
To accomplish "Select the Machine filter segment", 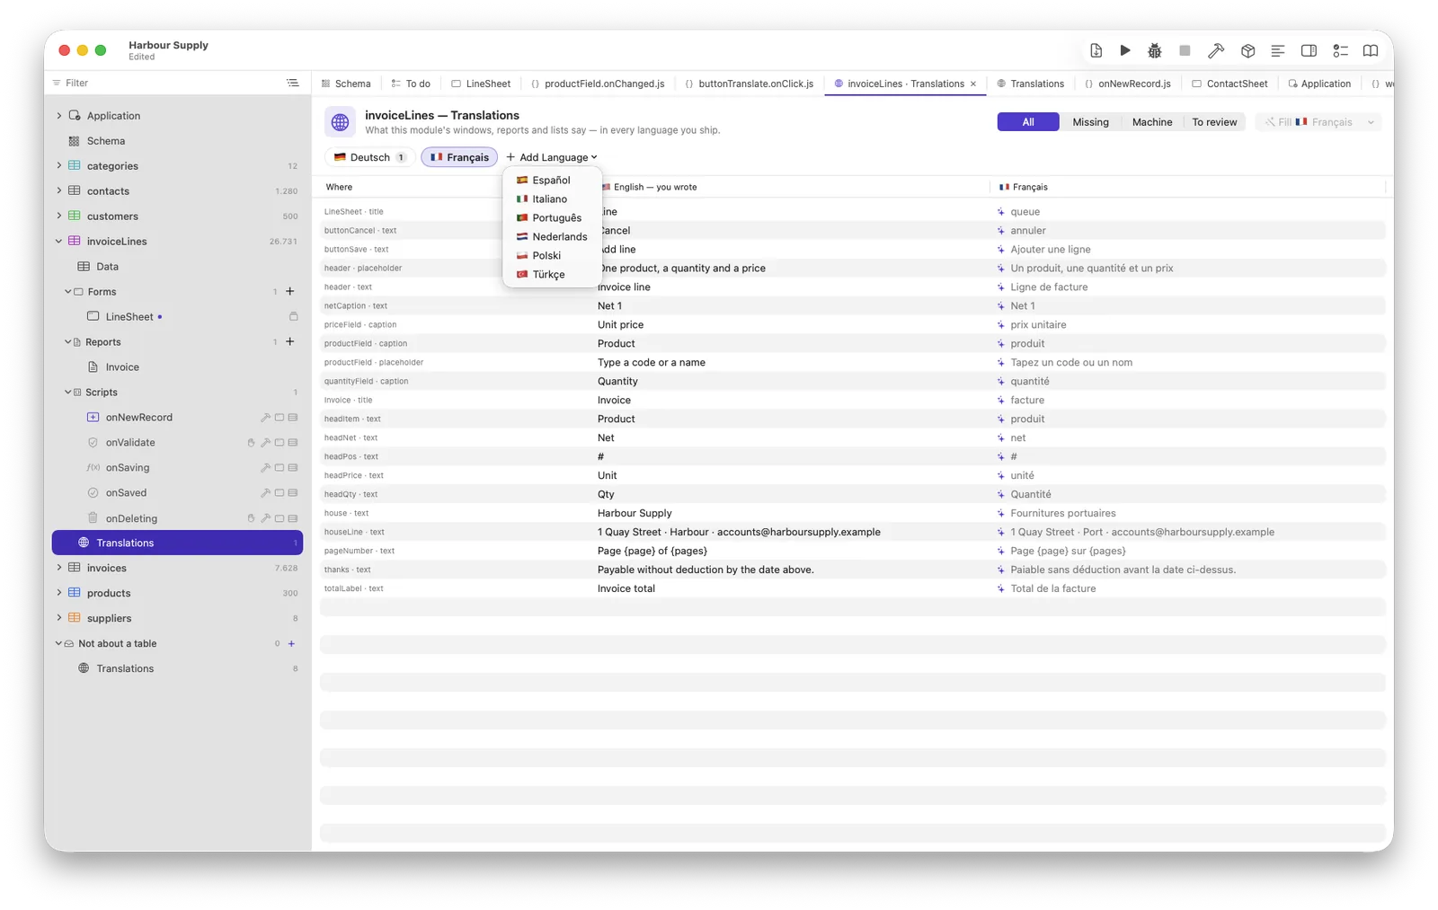I will pyautogui.click(x=1152, y=122).
